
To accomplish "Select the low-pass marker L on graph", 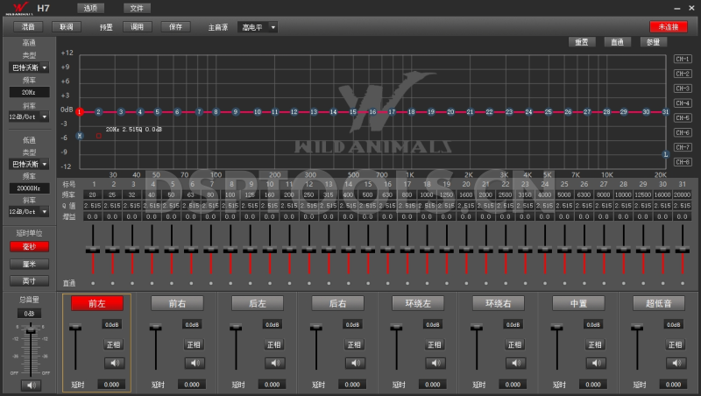I will coord(666,155).
